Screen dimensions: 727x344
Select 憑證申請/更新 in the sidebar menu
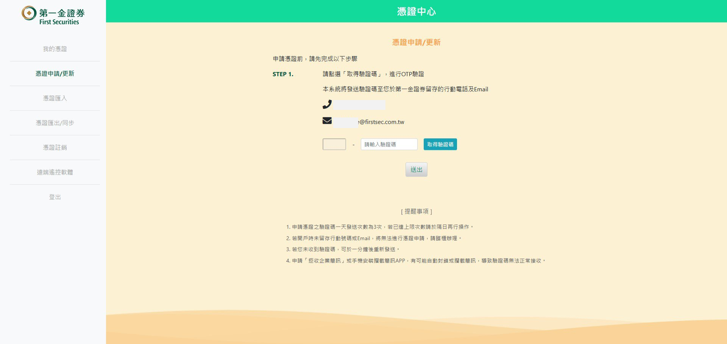click(55, 73)
